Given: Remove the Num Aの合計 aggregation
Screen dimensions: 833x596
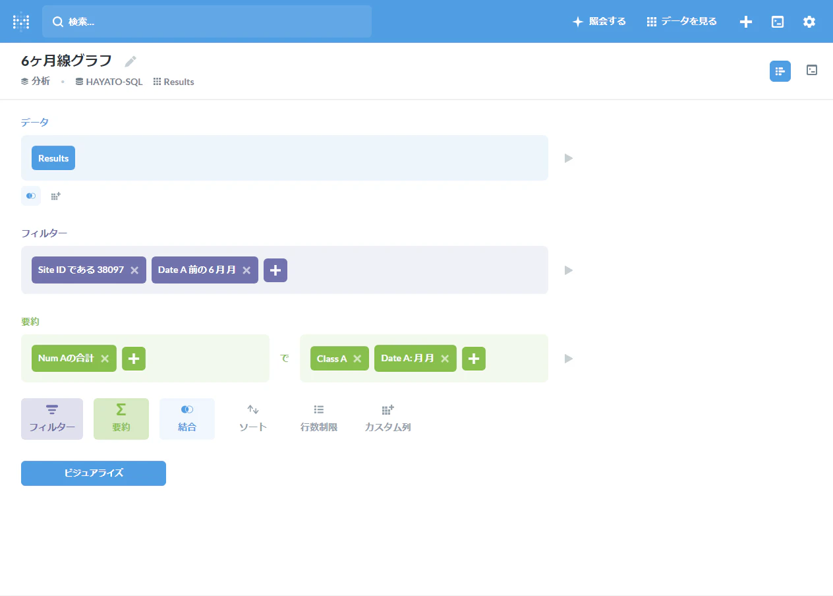Looking at the screenshot, I should 105,359.
